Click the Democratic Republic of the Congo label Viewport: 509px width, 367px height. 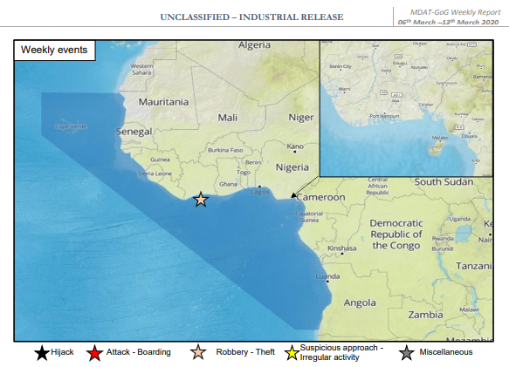click(x=396, y=234)
